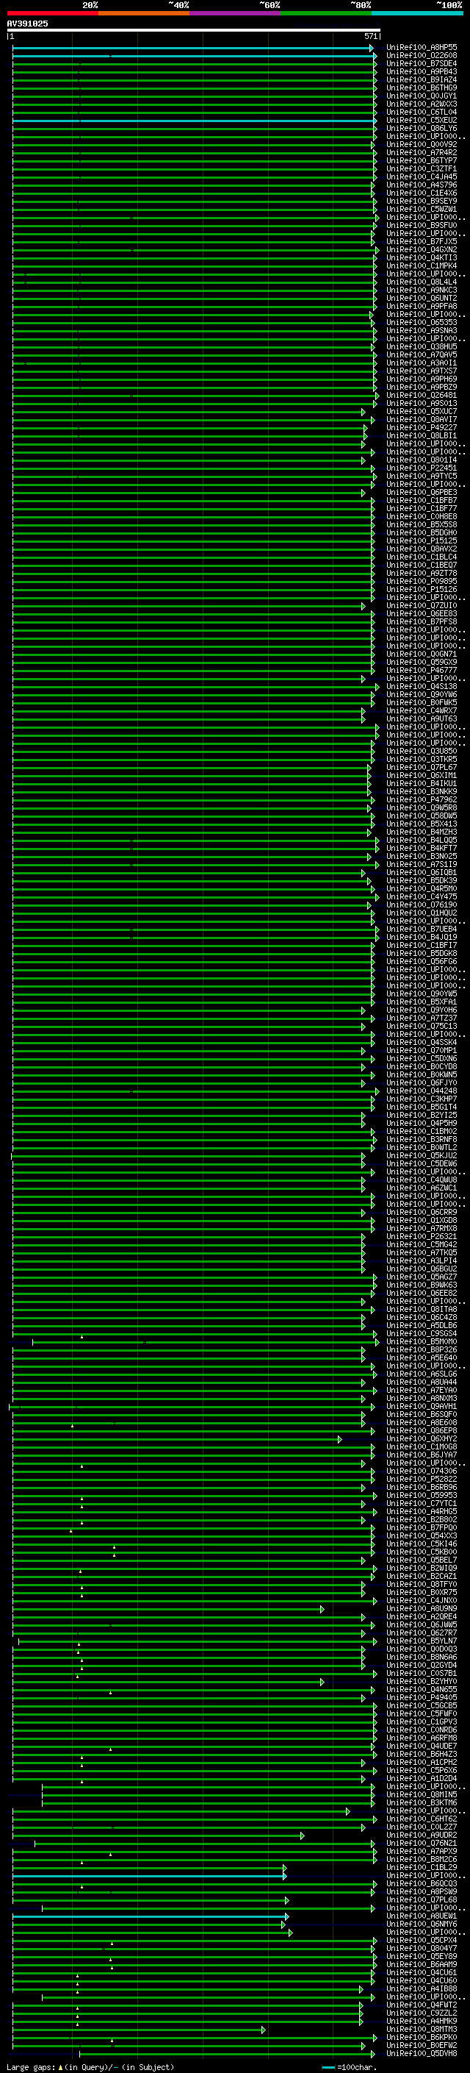This screenshot has width=470, height=2073.
Task: Click the green ~80% identity legend segment
Action: [x=325, y=13]
